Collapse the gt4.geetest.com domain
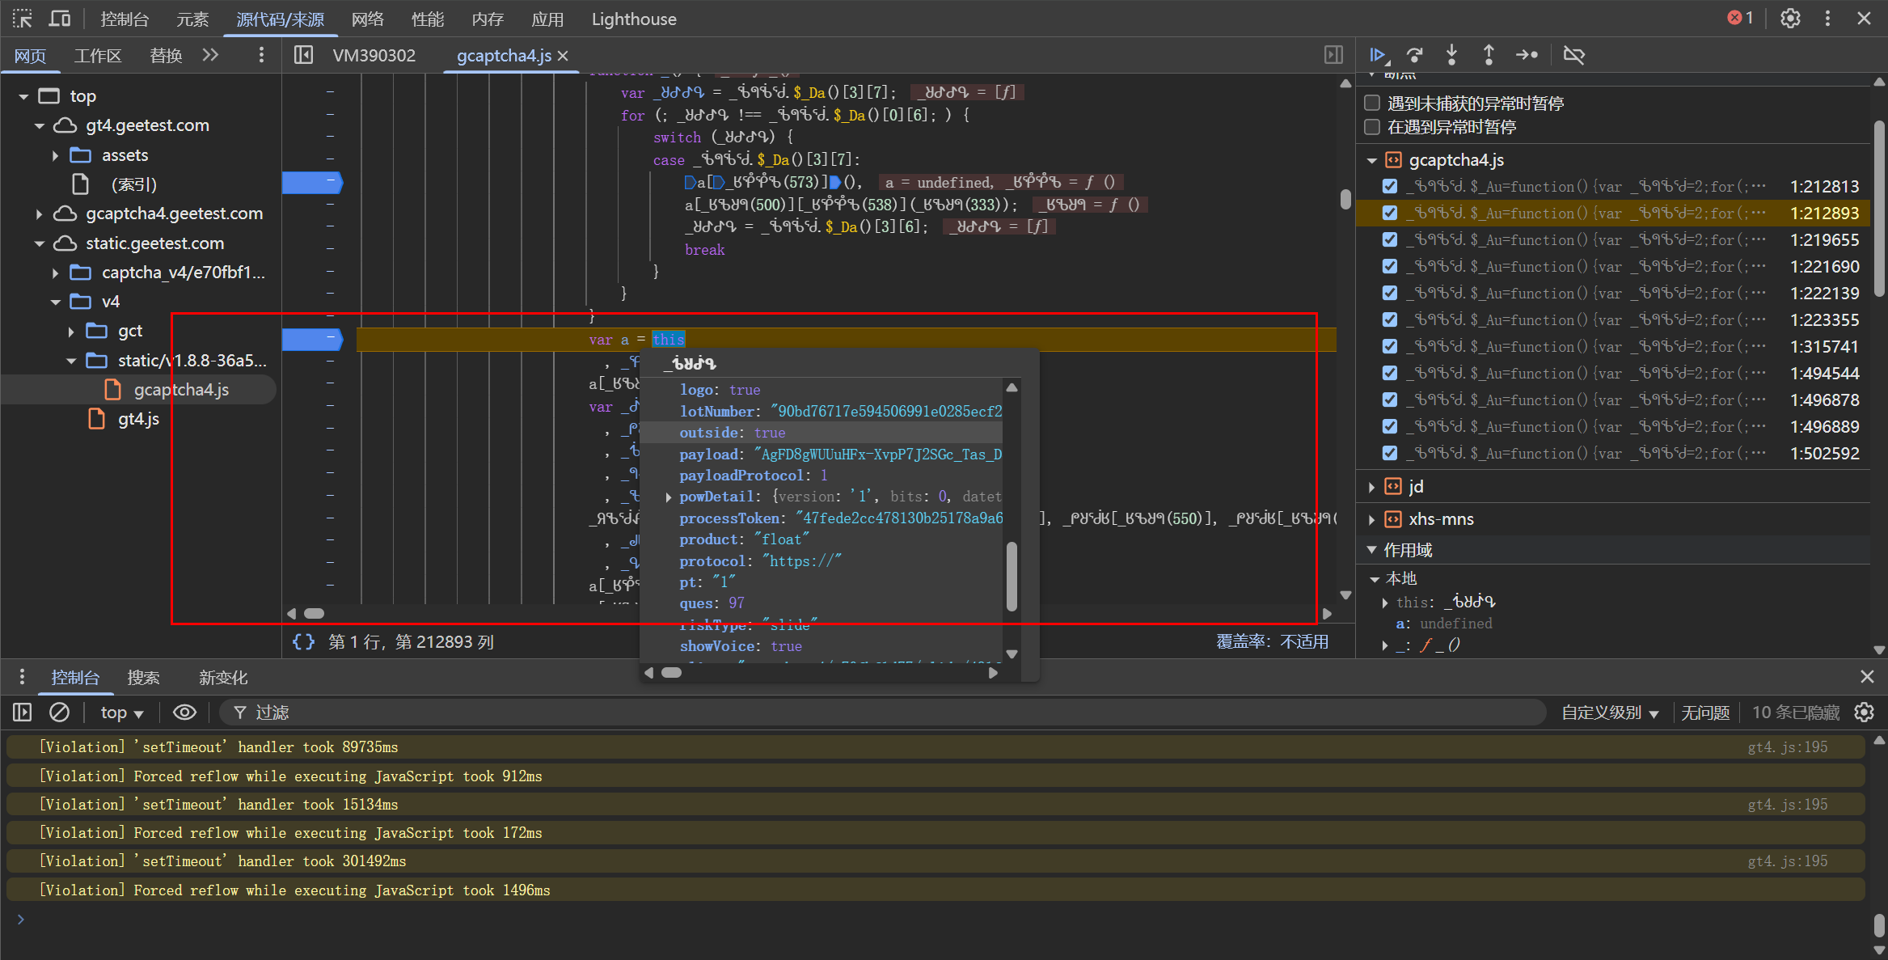The image size is (1888, 960). (x=39, y=125)
